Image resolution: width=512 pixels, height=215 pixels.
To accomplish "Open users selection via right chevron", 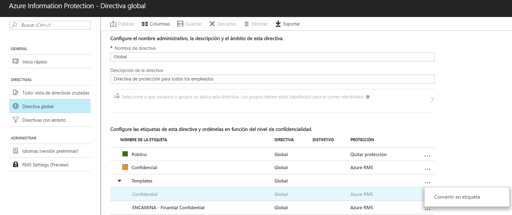I will click(x=432, y=99).
